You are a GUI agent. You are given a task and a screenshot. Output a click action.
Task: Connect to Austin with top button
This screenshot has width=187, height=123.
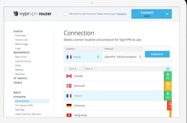click(147, 14)
